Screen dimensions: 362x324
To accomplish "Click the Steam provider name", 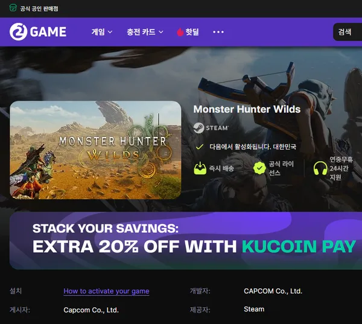I will [x=254, y=310].
